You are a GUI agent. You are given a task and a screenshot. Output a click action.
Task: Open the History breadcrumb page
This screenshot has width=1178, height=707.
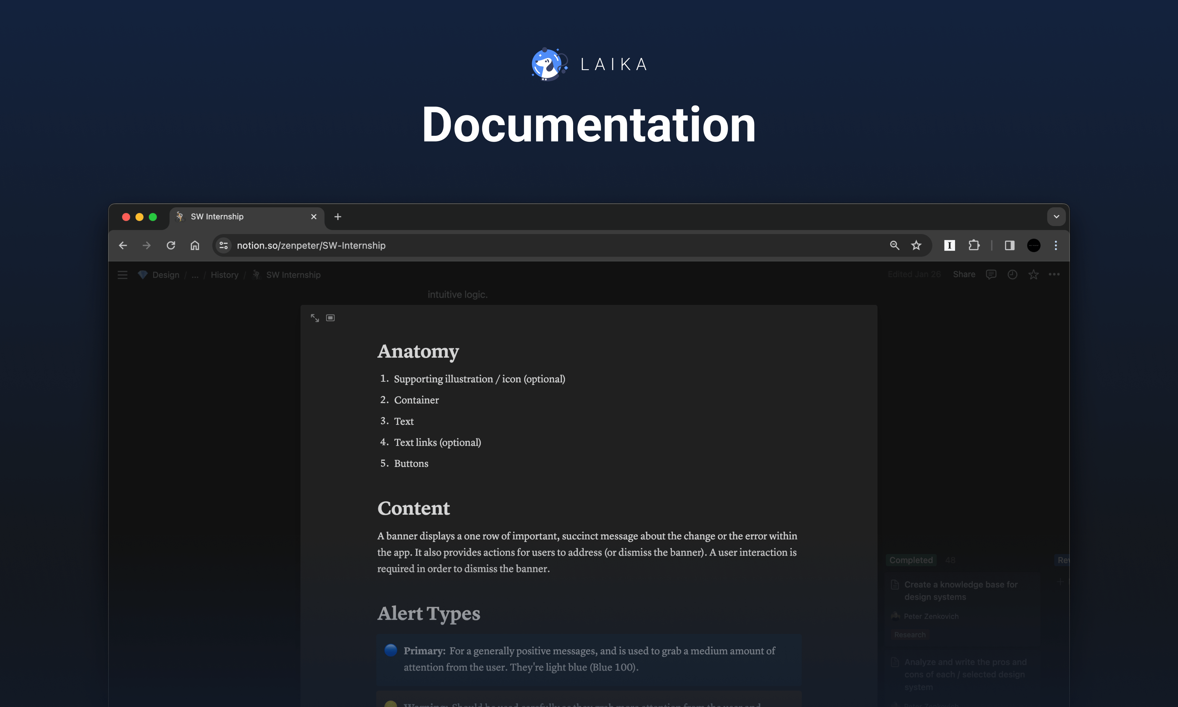(x=224, y=275)
